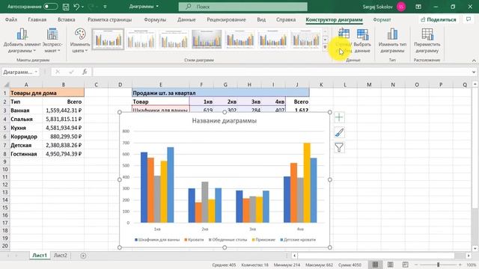
Task: Click the Save icon in title bar
Action: 66,7
